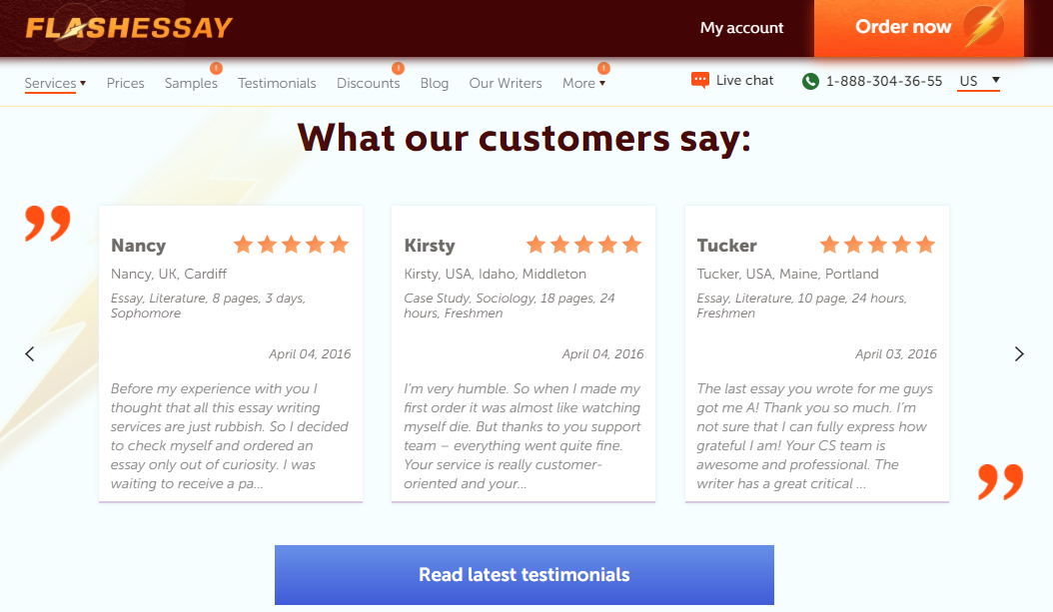The height and width of the screenshot is (612, 1053).
Task: Select Tucker's testimonial card
Action: (816, 353)
